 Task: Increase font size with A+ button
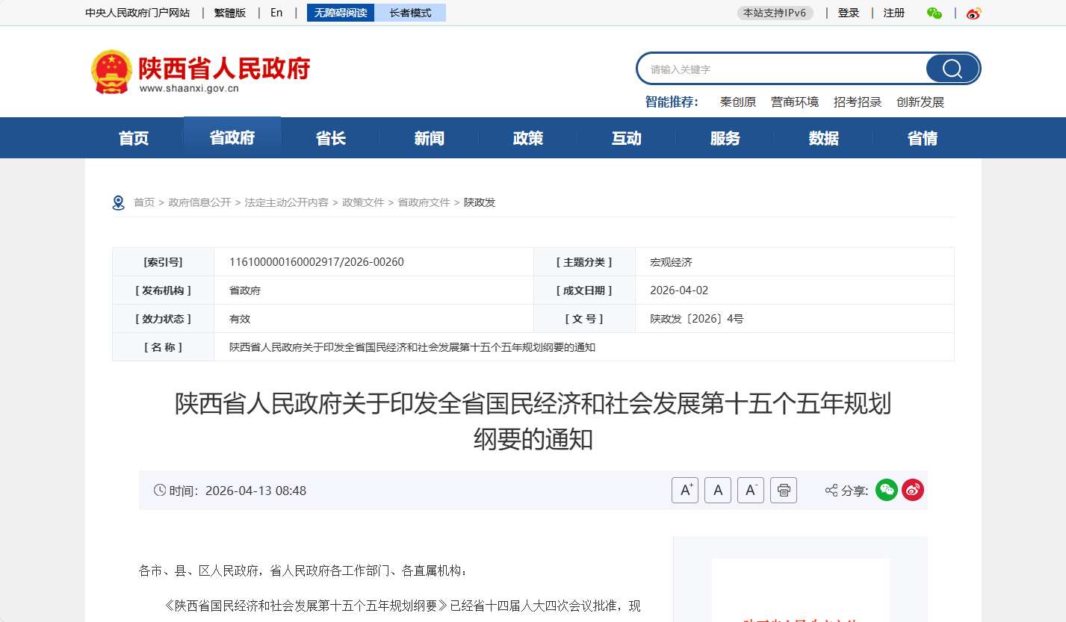click(685, 491)
